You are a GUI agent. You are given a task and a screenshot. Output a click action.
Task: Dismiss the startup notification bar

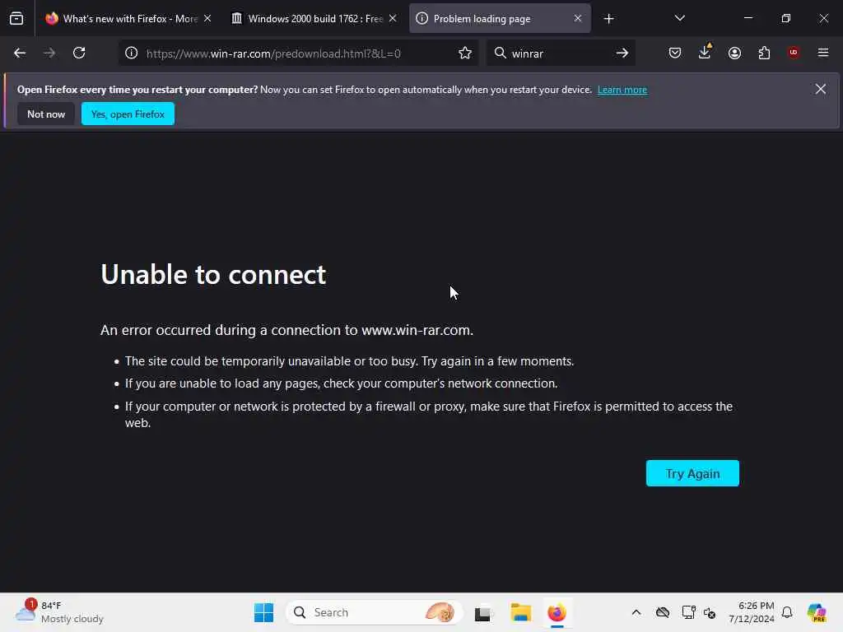[821, 89]
